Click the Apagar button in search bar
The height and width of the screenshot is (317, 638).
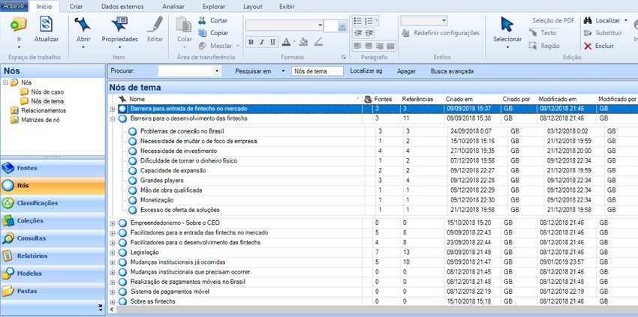click(406, 71)
